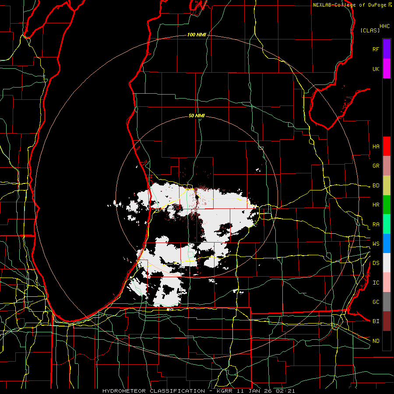This screenshot has width=394, height=394.
Task: Click the RF legend label
Action: pos(376,49)
